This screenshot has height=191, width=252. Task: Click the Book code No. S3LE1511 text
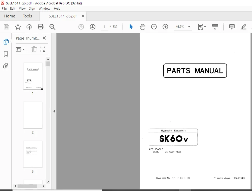pos(173,178)
